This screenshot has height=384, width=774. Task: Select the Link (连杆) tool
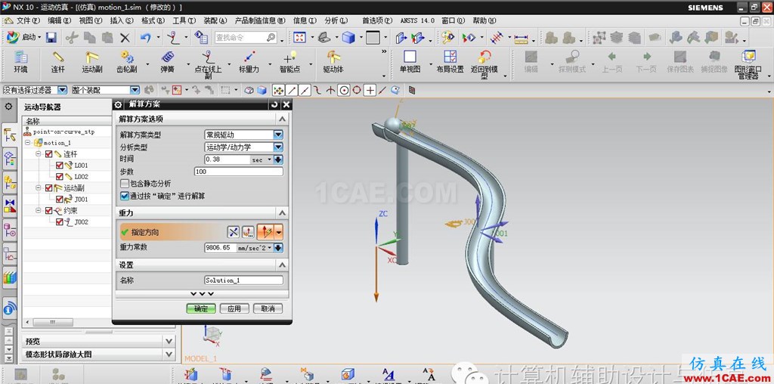[x=57, y=62]
